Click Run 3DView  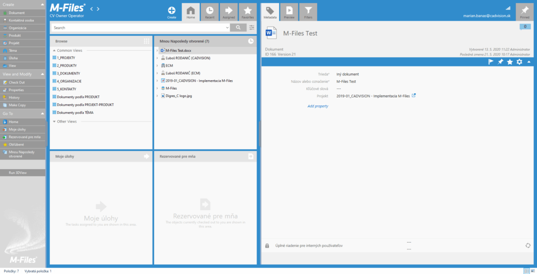[23, 173]
